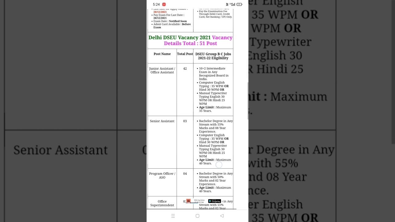Click the 'Post Name' column header
This screenshot has width=395, height=222.
[162, 54]
